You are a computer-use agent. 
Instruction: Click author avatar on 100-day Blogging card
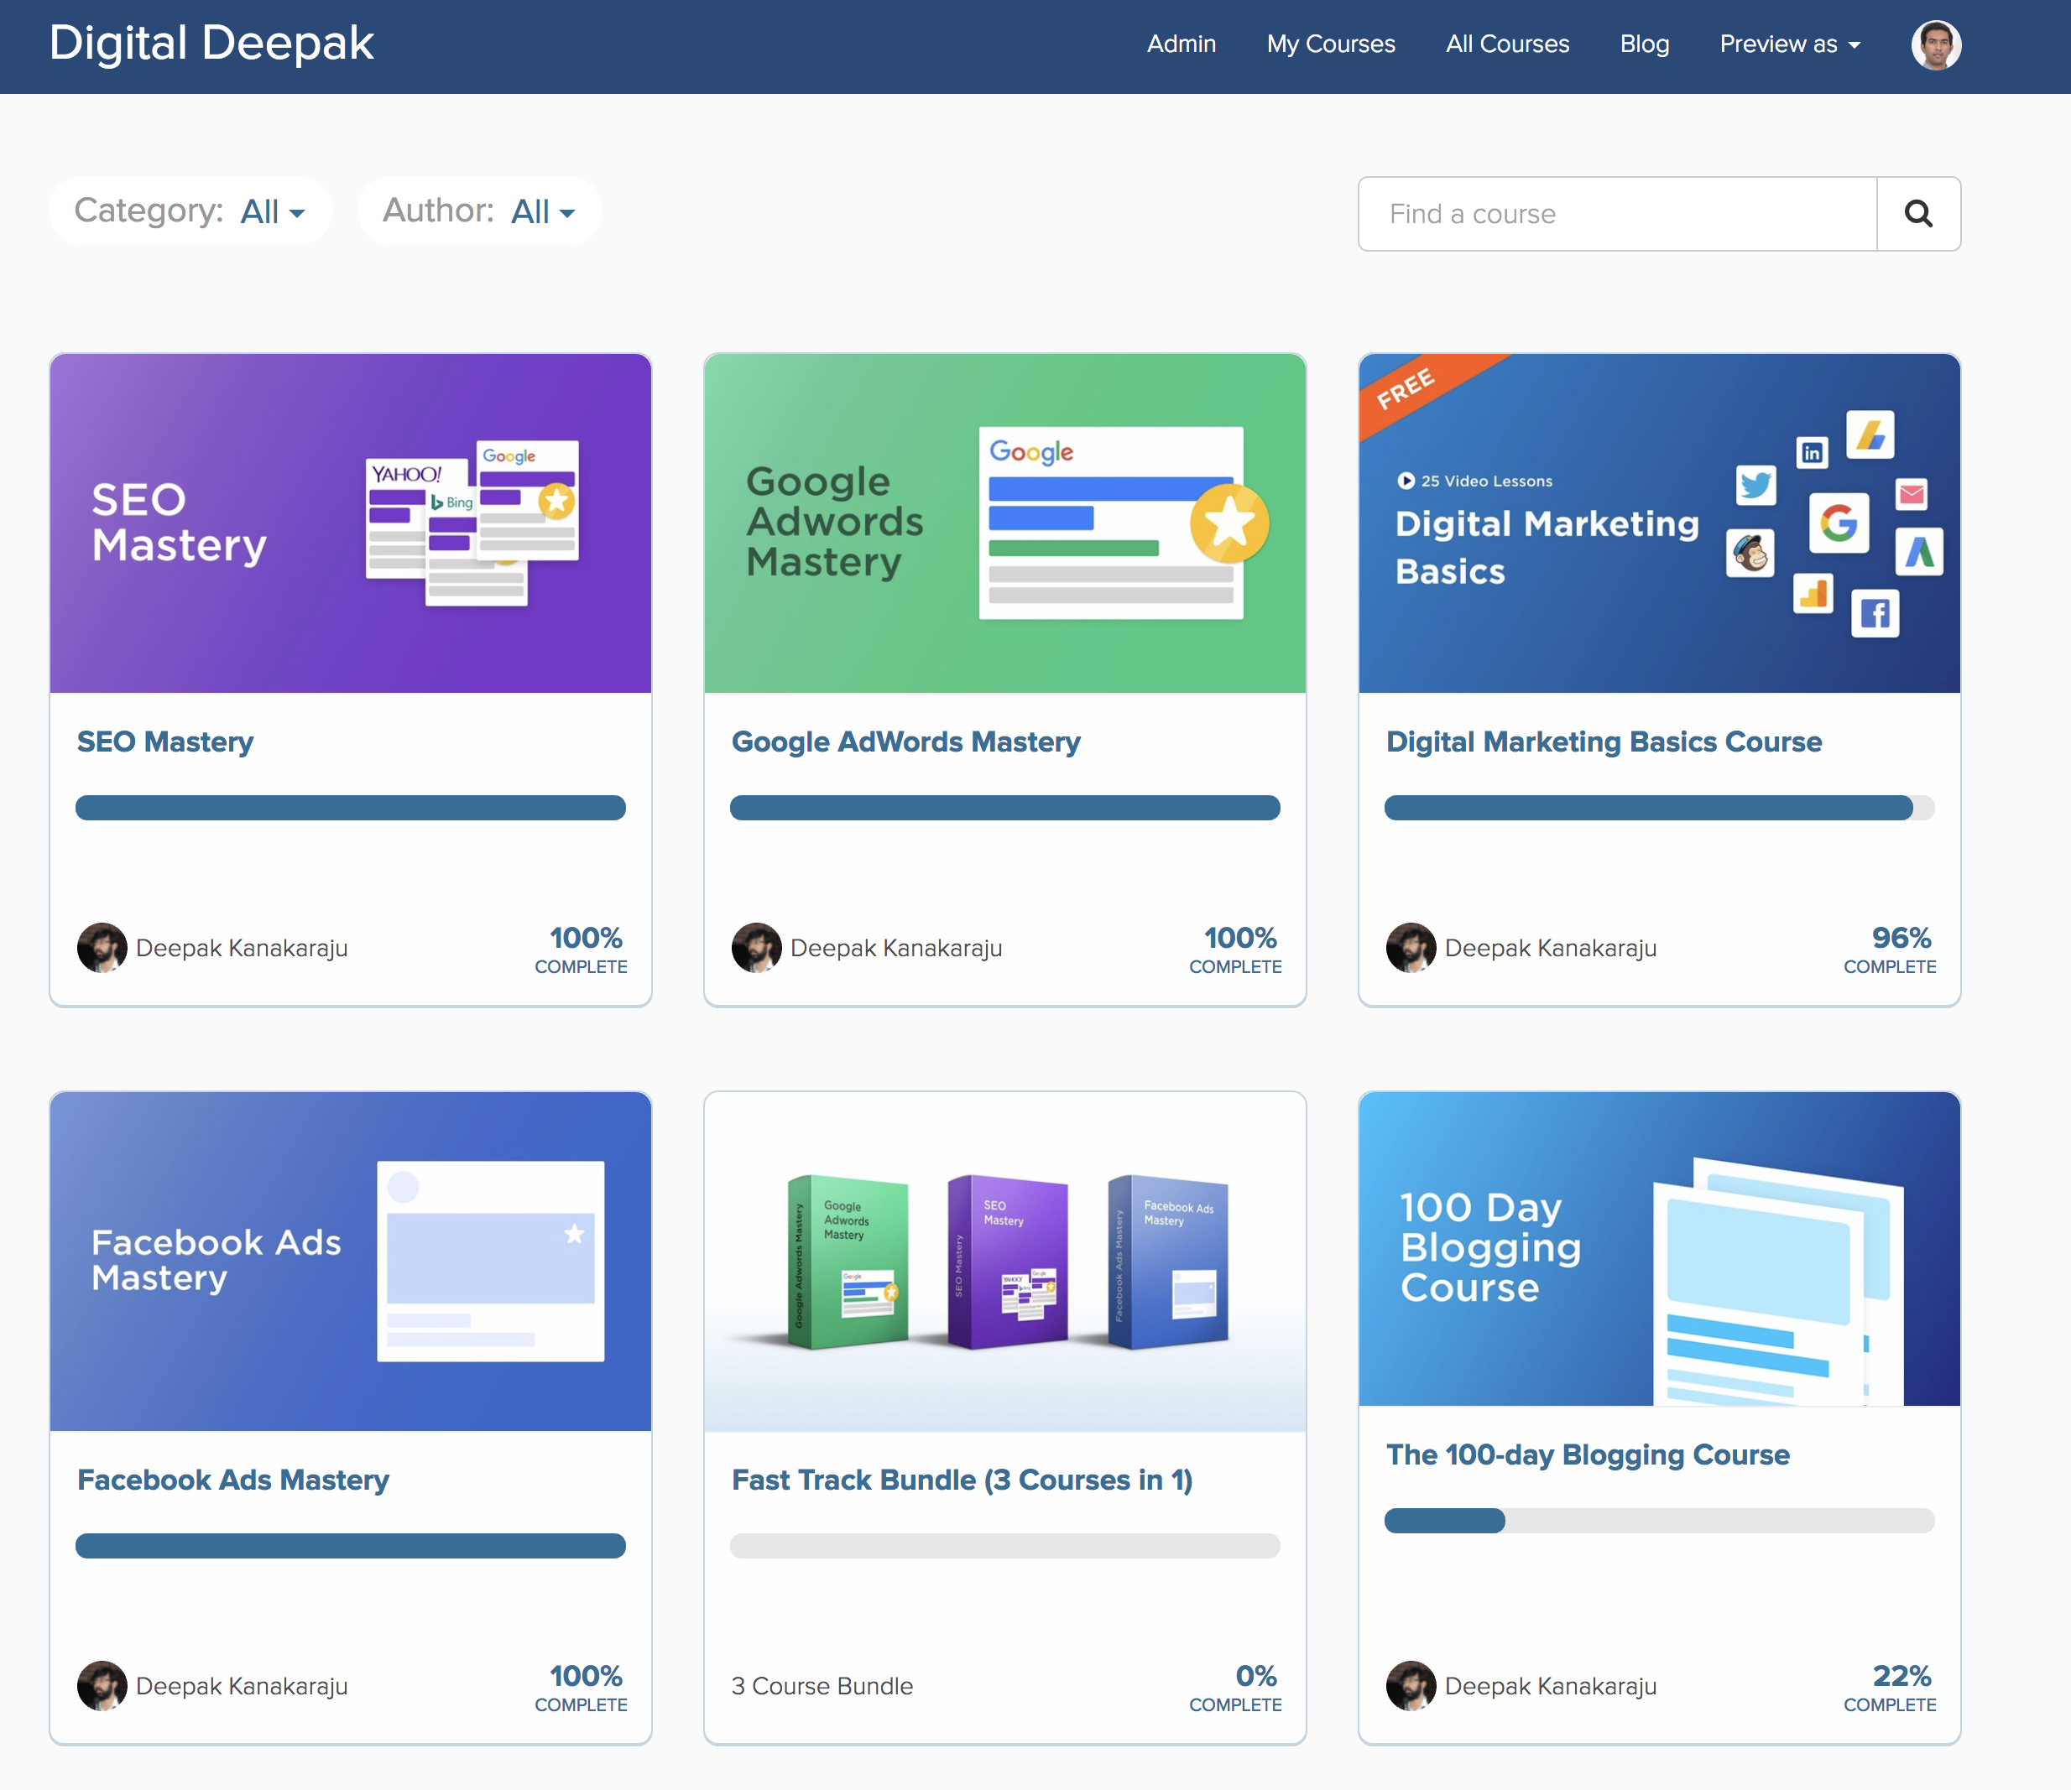click(1411, 1685)
